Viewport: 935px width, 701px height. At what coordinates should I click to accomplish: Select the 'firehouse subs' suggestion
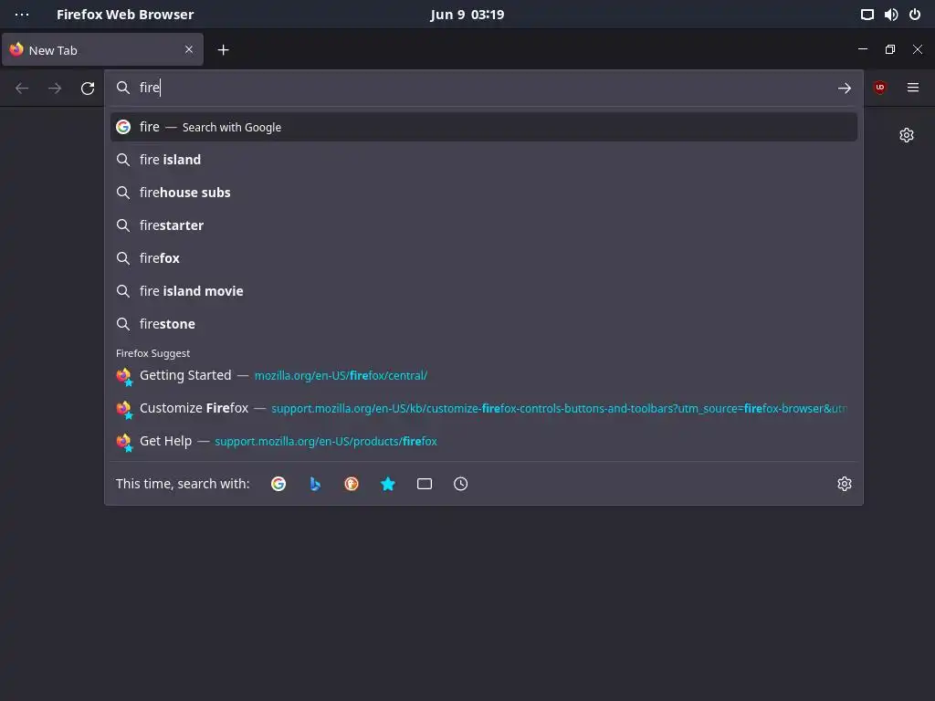[484, 193]
